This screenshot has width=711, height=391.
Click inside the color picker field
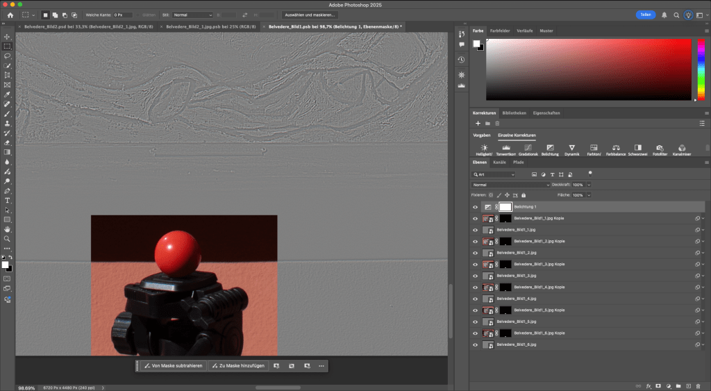click(589, 69)
